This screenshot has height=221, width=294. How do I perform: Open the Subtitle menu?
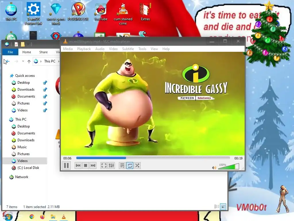pos(128,49)
